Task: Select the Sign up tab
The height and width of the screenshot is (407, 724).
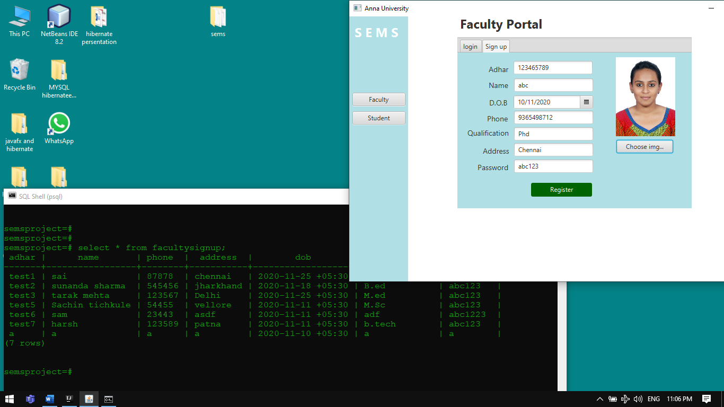Action: click(495, 46)
